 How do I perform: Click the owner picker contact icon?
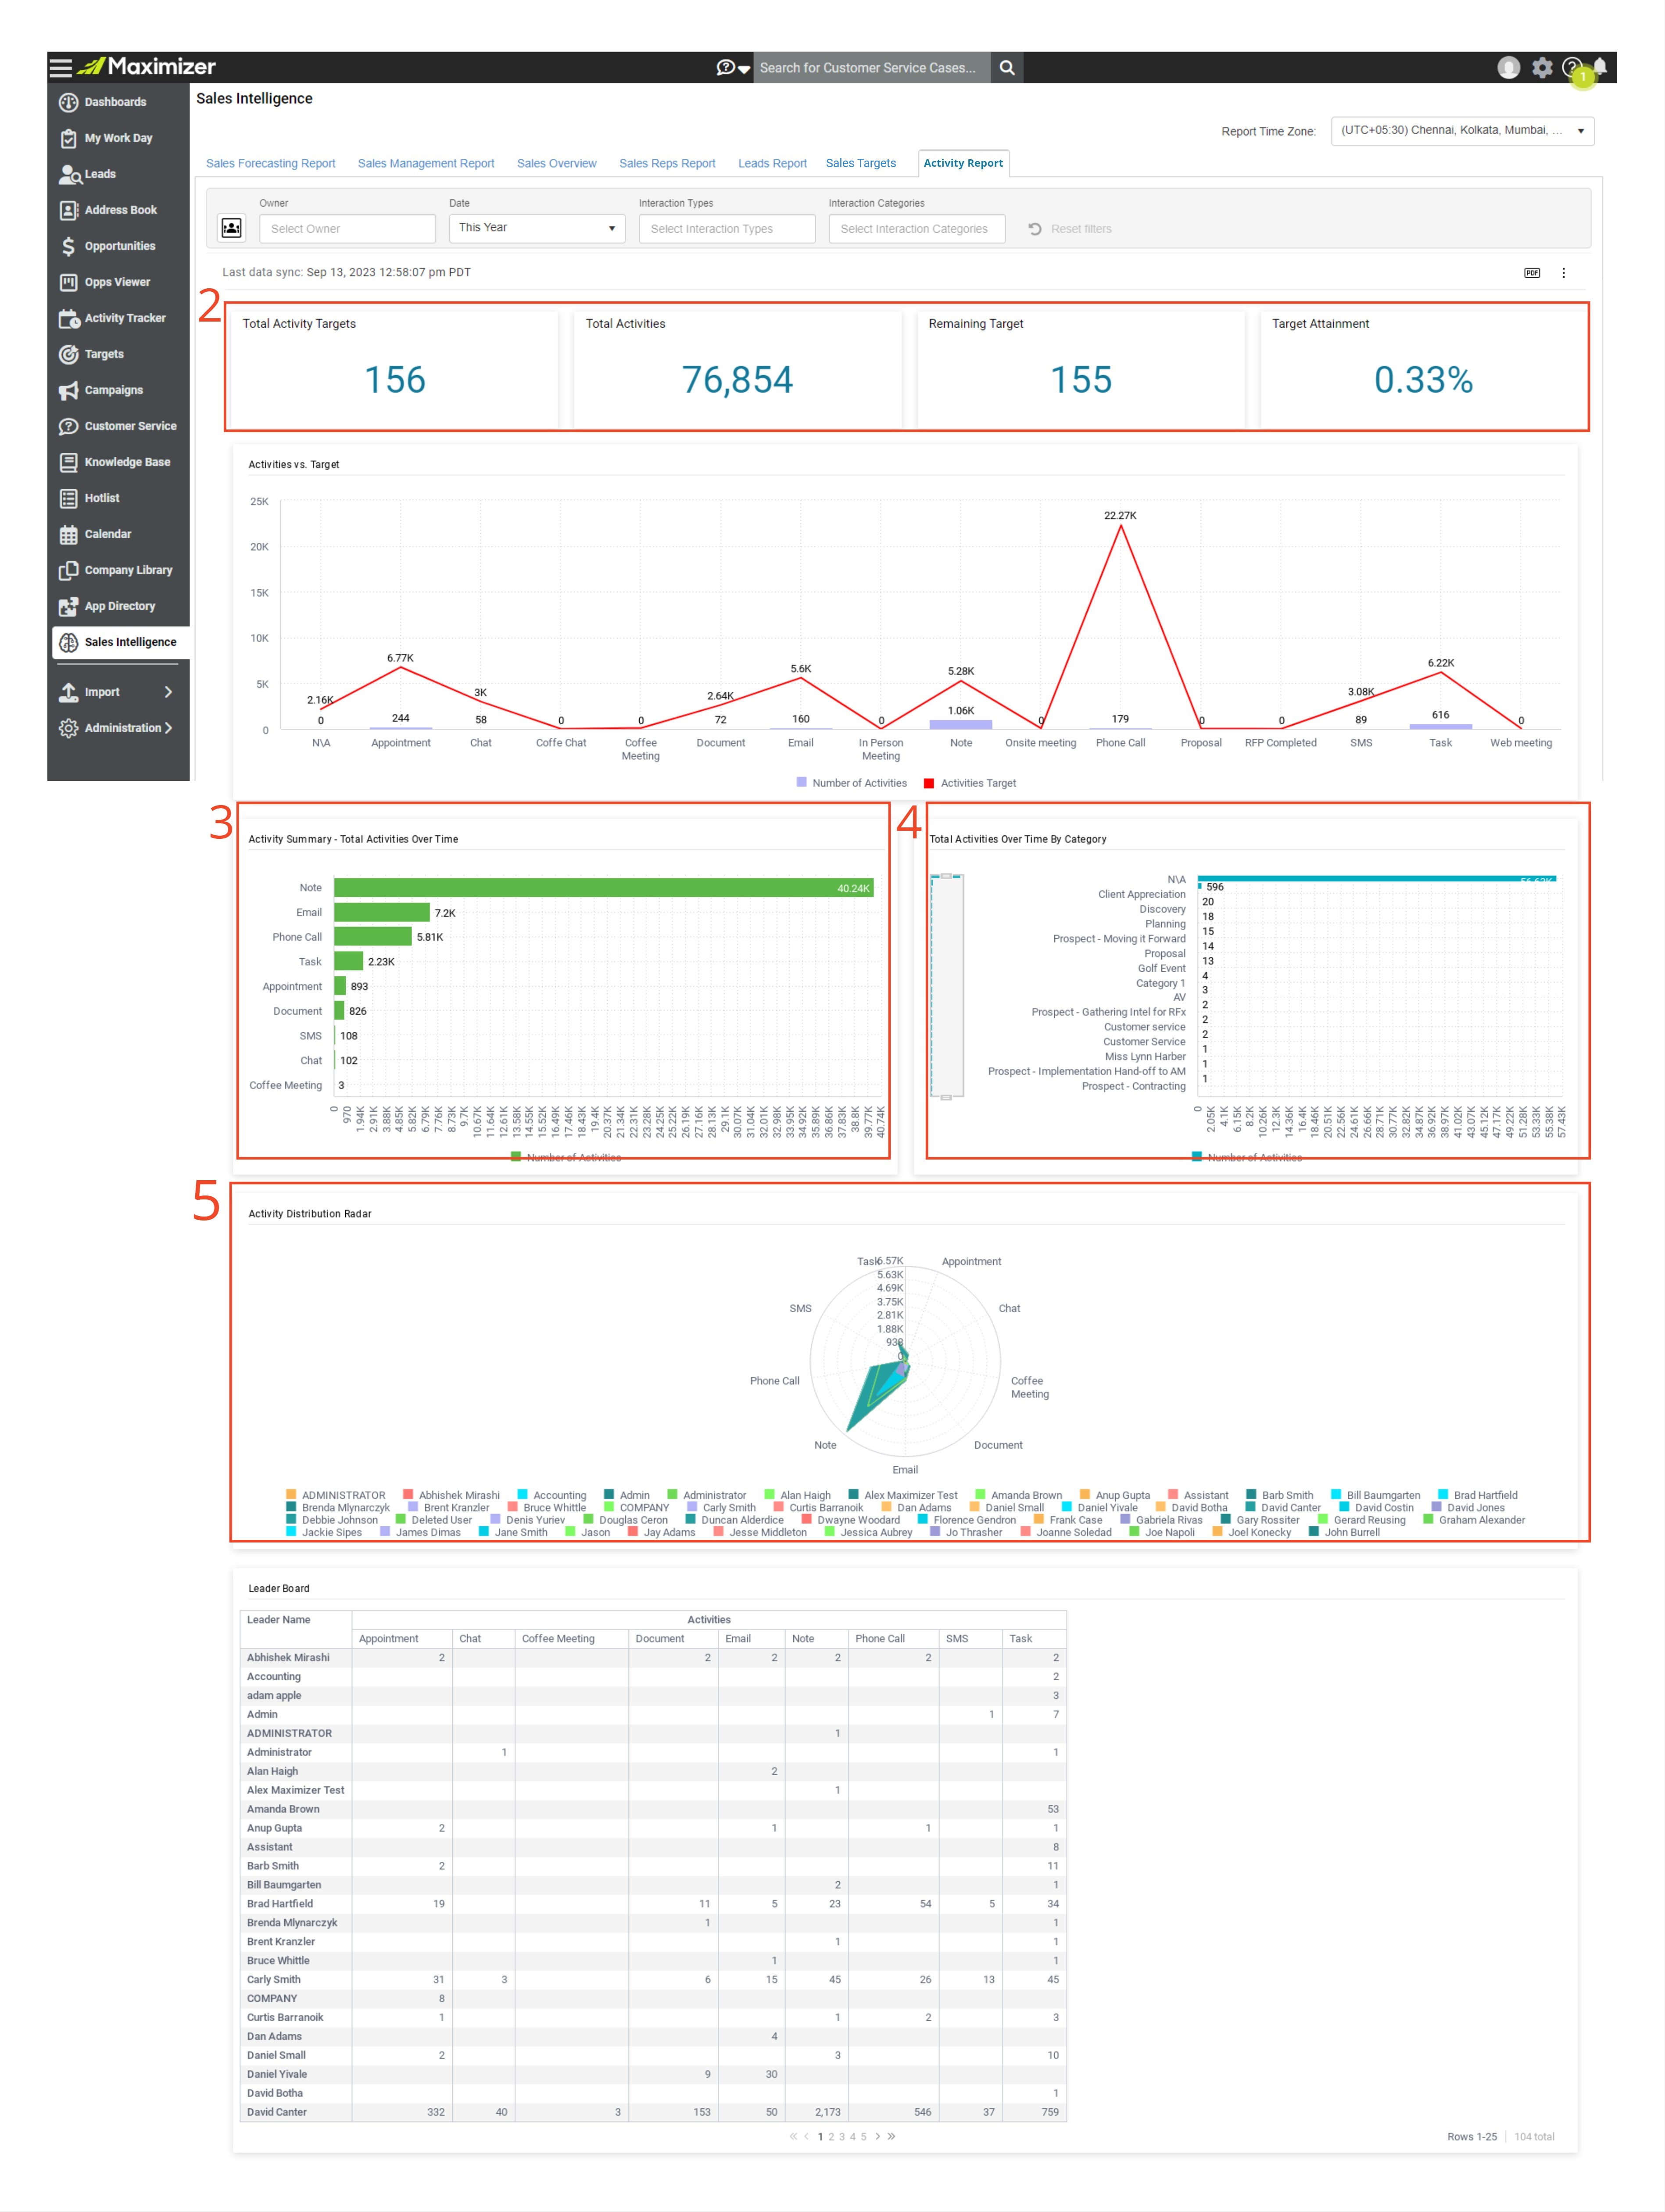231,228
